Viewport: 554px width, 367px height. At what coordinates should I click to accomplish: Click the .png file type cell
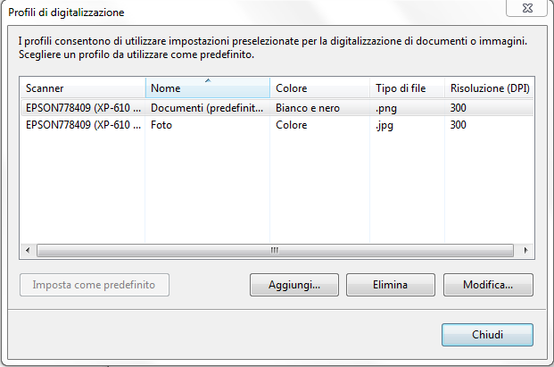click(x=387, y=108)
